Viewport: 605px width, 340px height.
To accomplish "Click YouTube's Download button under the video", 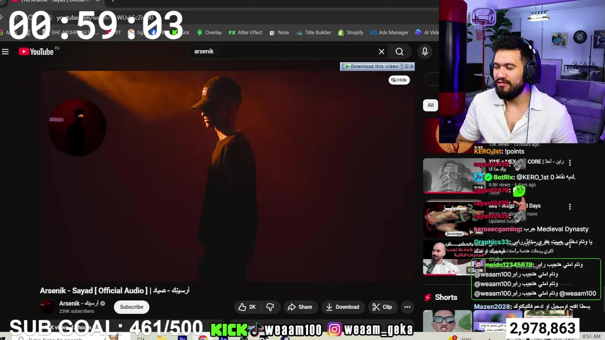I will [343, 307].
